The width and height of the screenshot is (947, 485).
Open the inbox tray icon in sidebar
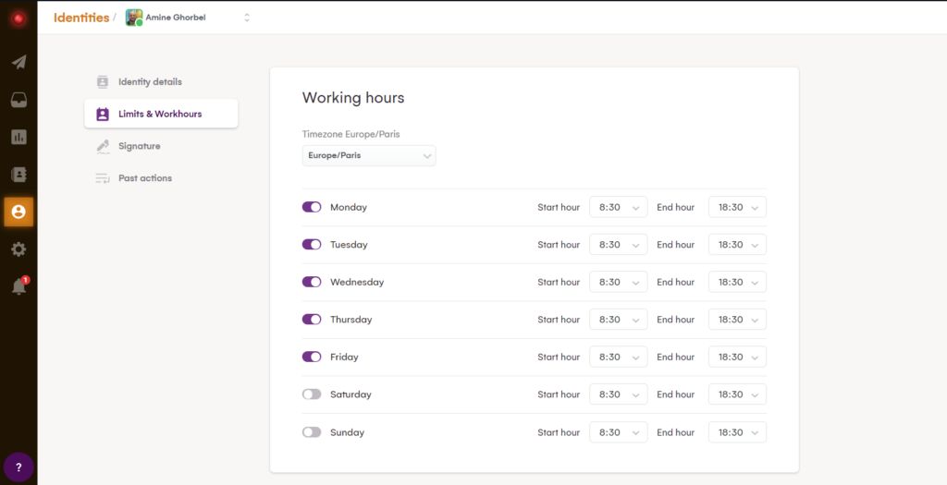[18, 100]
